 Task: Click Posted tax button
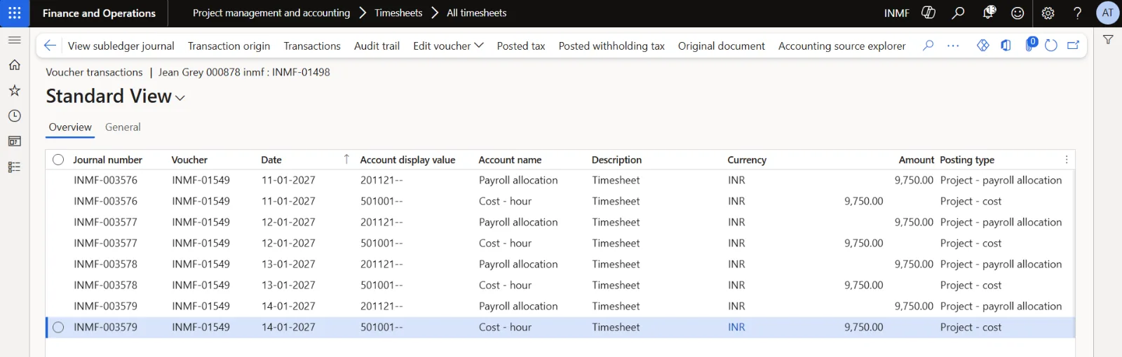pos(521,45)
